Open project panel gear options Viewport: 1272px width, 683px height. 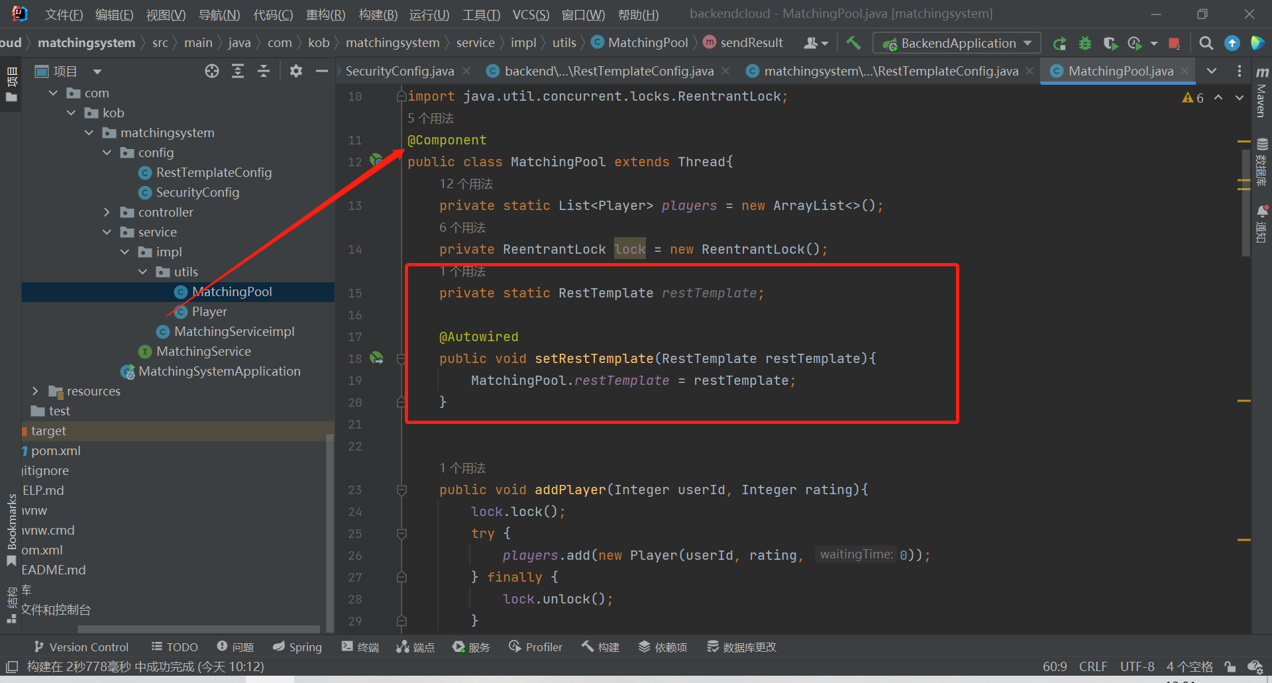pos(296,71)
